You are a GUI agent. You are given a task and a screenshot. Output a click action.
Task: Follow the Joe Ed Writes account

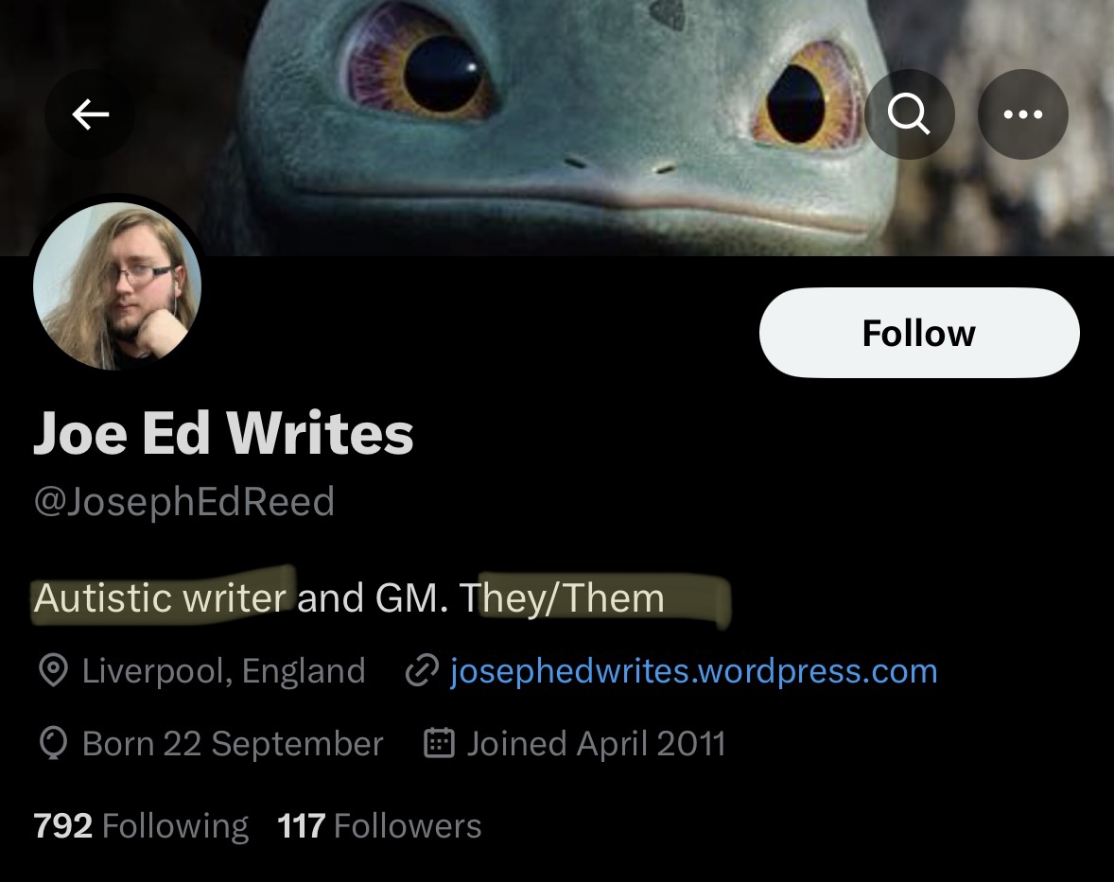coord(919,333)
